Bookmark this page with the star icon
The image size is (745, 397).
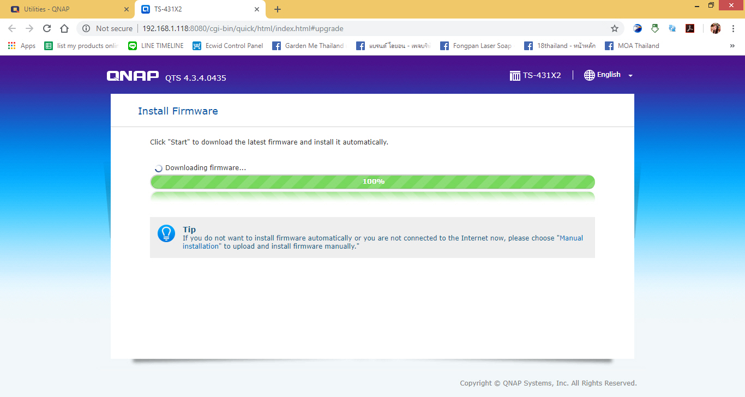615,28
